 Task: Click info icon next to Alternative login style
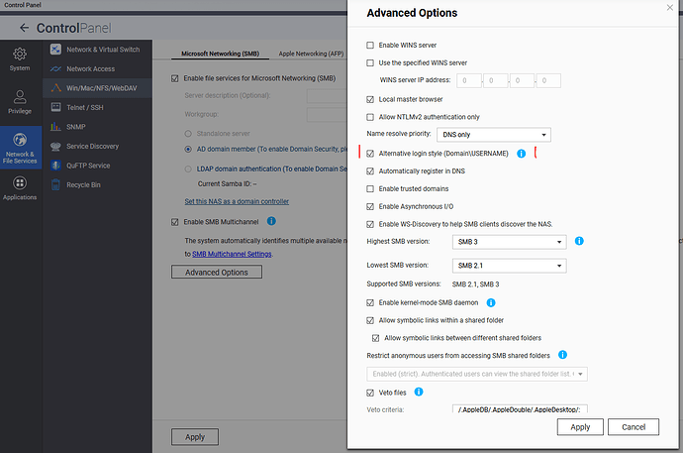click(x=521, y=154)
